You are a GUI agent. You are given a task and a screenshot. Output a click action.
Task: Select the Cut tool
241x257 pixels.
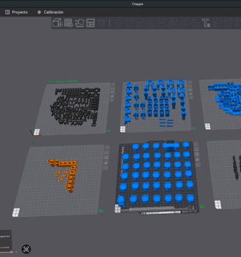[x=162, y=23]
